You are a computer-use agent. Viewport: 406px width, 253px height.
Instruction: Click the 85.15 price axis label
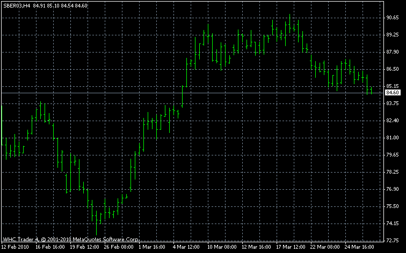pyautogui.click(x=393, y=86)
